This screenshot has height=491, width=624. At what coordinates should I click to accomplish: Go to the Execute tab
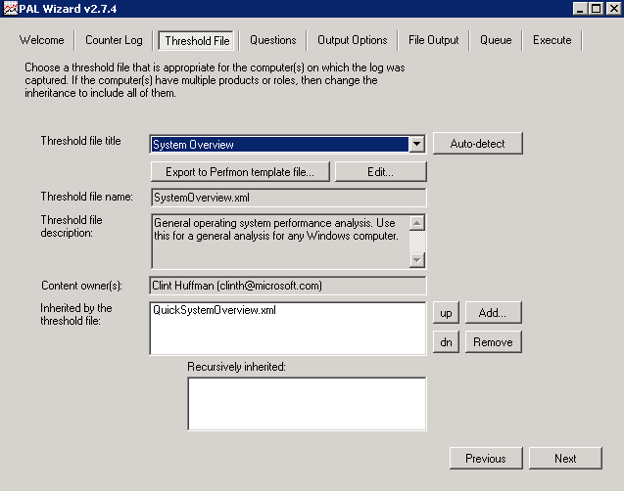point(552,40)
